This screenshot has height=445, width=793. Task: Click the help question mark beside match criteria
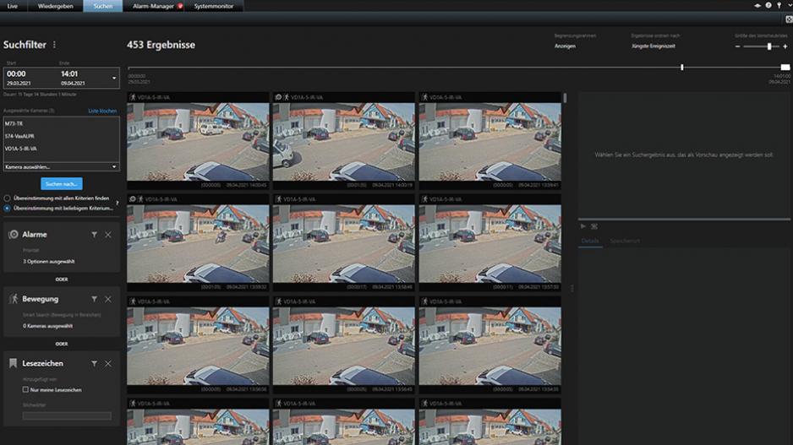[117, 203]
